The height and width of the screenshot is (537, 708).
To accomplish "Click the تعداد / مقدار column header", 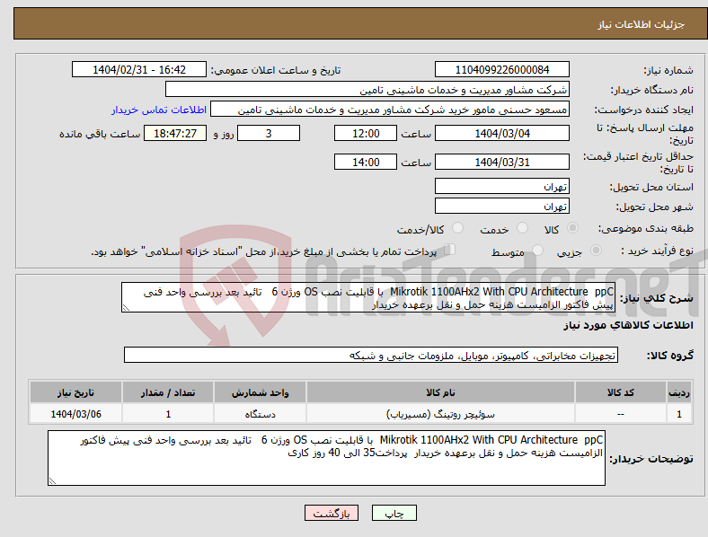I will point(168,392).
